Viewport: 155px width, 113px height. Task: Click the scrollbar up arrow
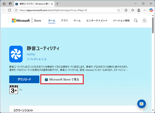pyautogui.click(x=153, y=15)
